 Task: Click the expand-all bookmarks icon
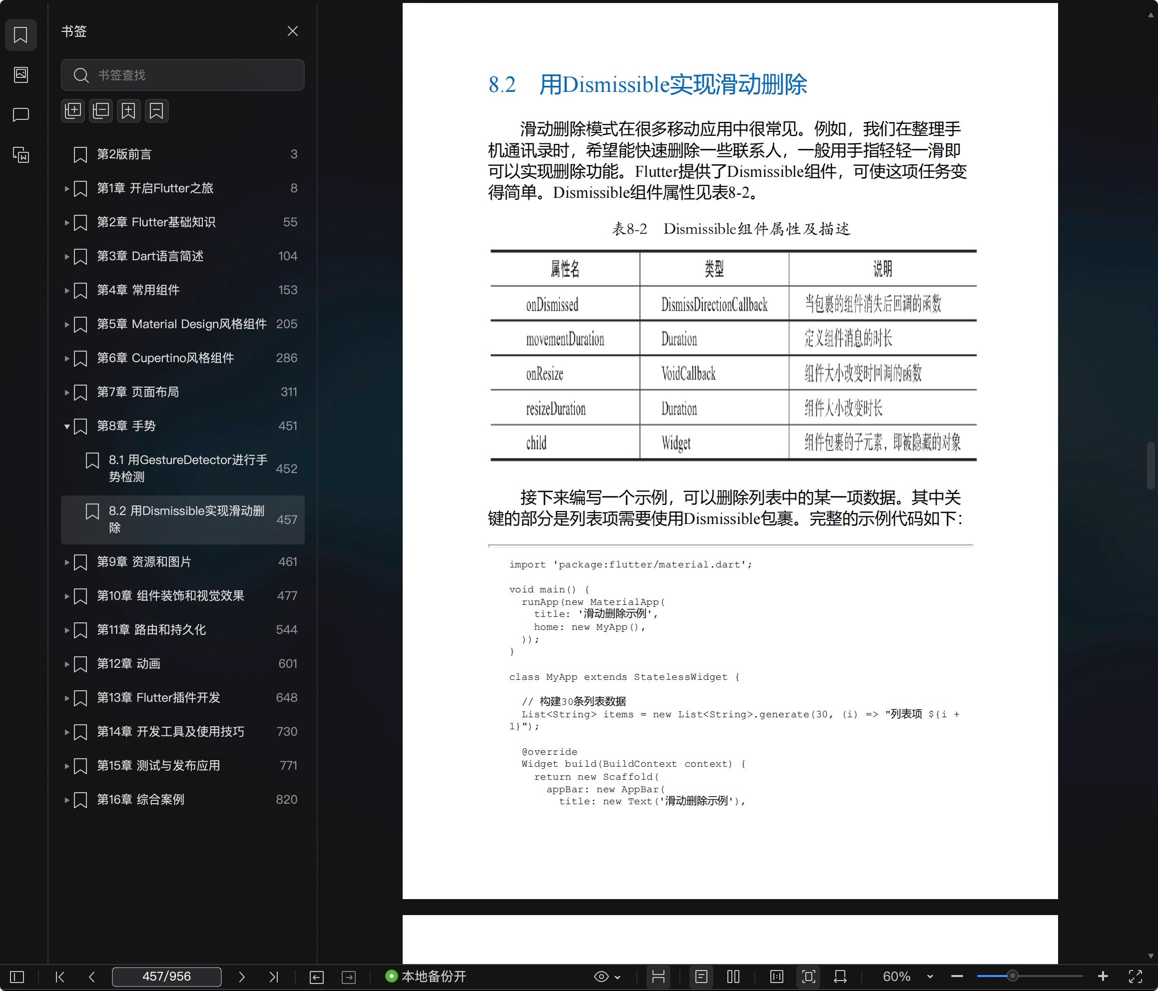pos(72,111)
